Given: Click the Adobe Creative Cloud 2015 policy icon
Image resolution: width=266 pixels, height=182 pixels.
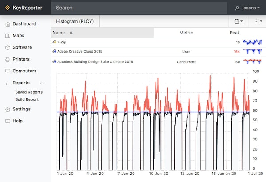Looking at the screenshot, I should tap(54, 51).
